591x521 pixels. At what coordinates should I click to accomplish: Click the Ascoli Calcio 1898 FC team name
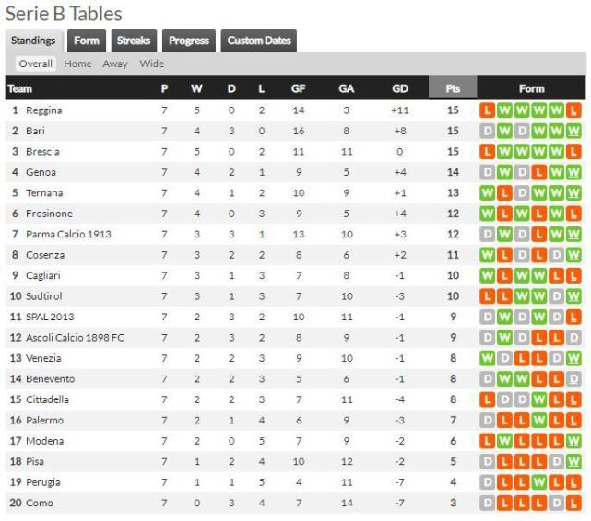(75, 338)
